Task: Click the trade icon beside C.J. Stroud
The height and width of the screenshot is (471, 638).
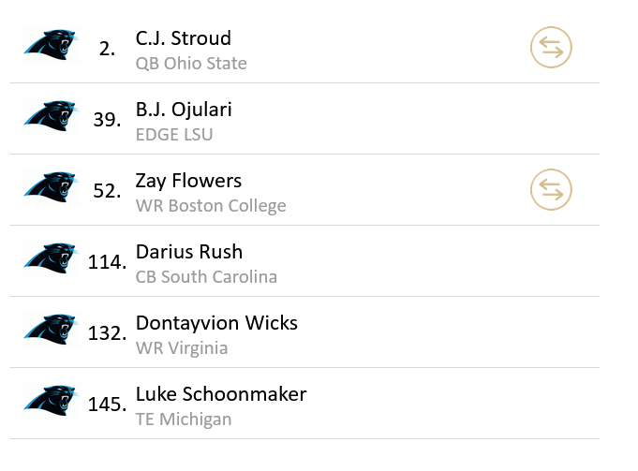Action: 551,48
